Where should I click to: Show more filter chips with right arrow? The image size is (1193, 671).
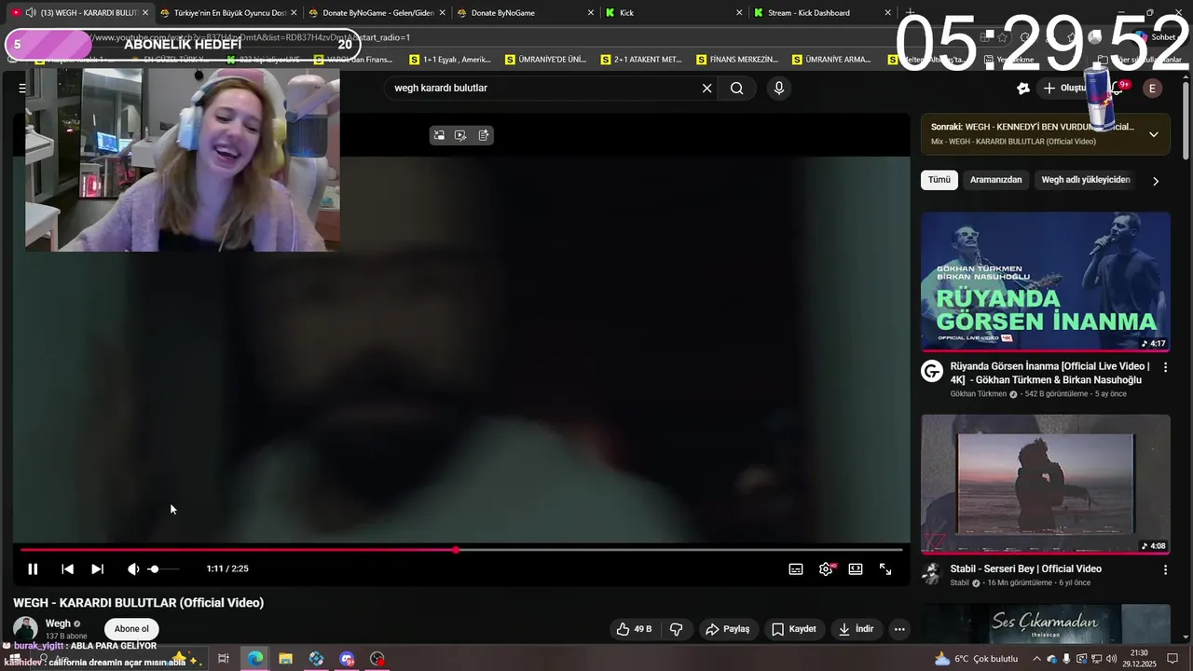[1156, 181]
